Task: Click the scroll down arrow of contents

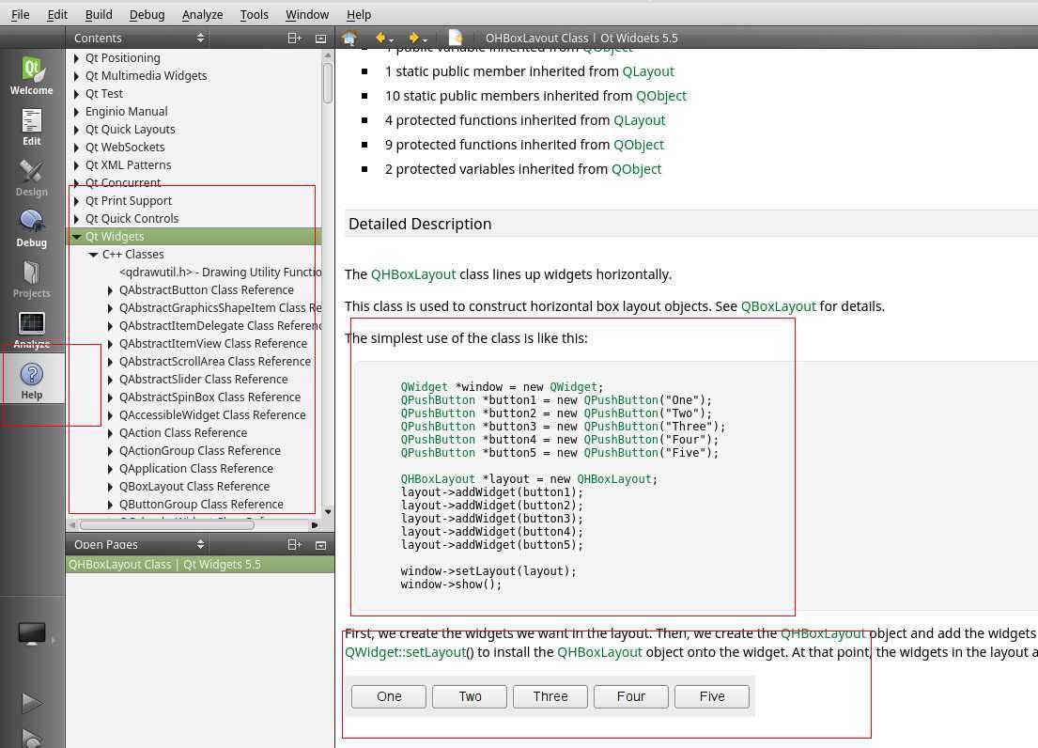Action: click(x=328, y=512)
